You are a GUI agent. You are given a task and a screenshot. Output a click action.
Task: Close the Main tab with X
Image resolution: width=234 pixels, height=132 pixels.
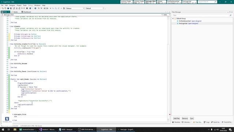tap(9, 12)
